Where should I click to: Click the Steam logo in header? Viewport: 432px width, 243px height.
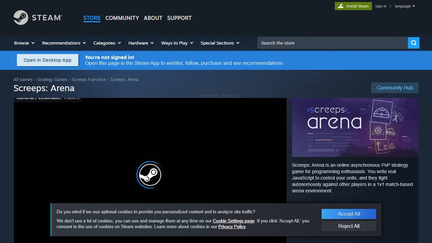38,18
